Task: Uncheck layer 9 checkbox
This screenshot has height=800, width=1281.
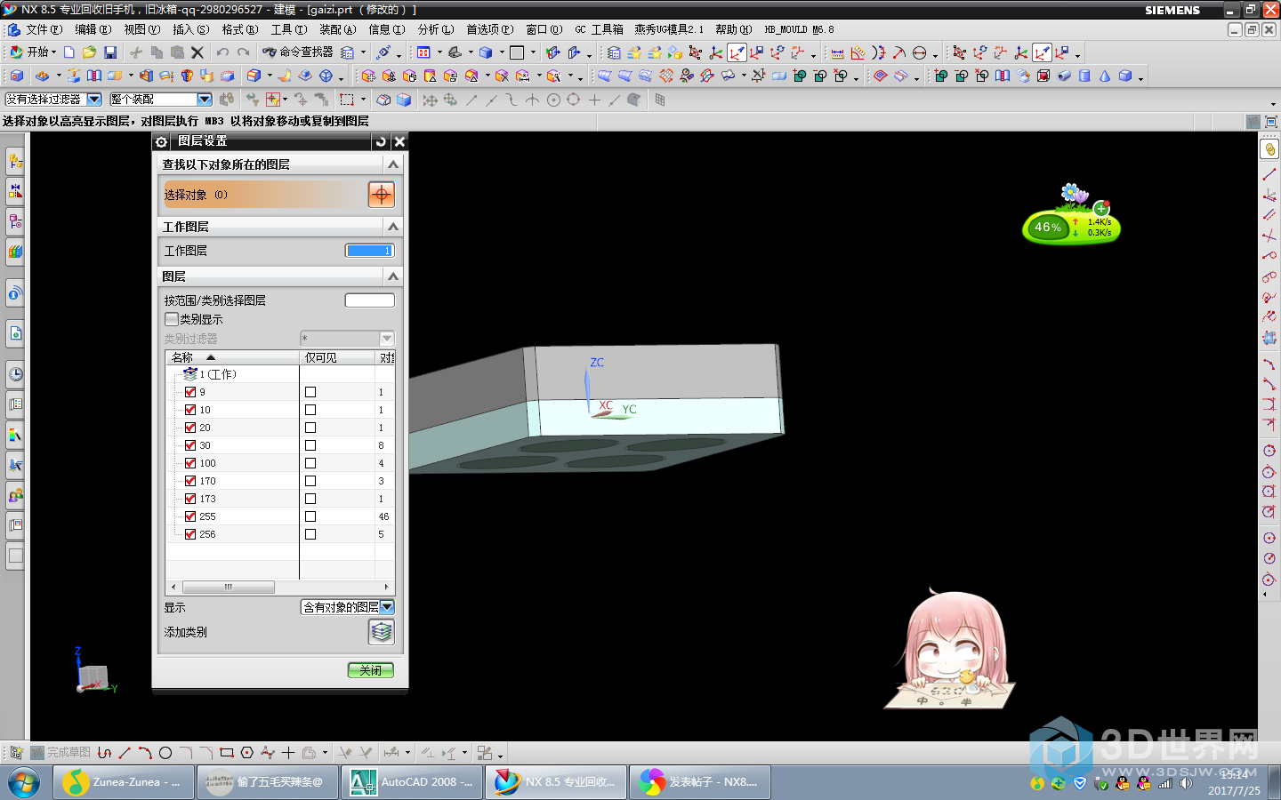Action: tap(190, 392)
